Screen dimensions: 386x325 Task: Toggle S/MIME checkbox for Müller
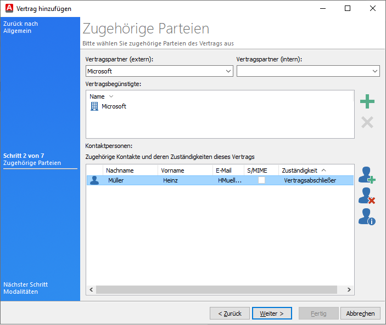261,180
